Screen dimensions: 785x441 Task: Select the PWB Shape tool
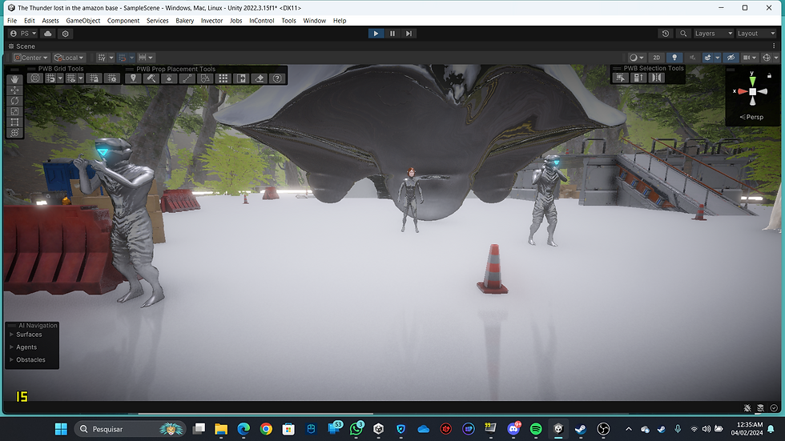point(205,78)
